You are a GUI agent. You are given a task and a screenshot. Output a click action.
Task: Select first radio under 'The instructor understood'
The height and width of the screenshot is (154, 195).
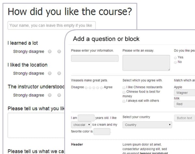point(49,95)
